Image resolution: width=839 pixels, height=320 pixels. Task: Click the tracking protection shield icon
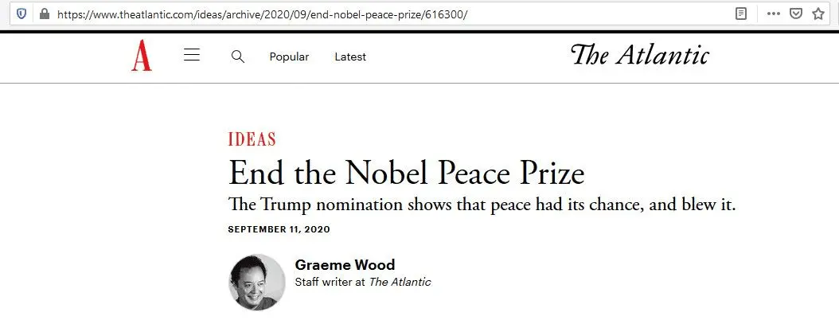pos(21,14)
